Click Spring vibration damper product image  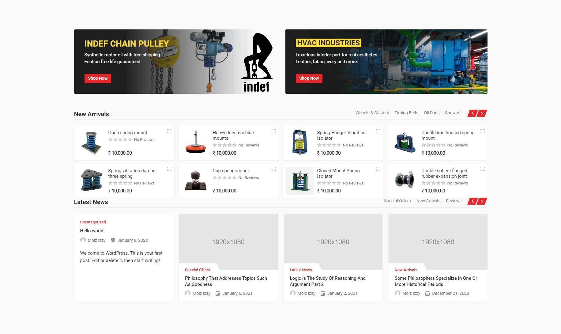click(x=91, y=181)
